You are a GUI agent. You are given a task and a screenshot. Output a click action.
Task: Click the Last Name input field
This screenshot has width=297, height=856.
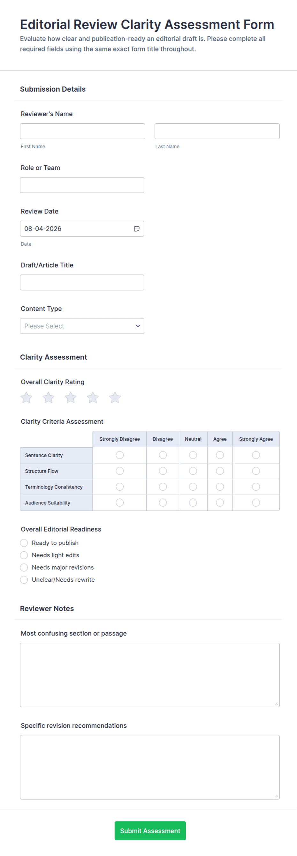[217, 131]
